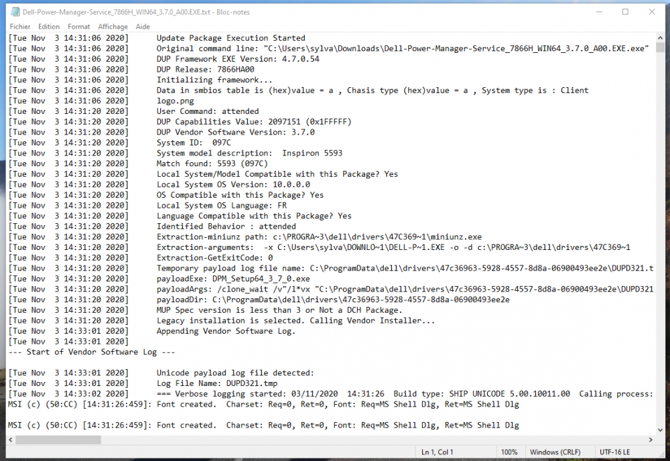Open the Edition menu
670x461 pixels.
tap(49, 27)
